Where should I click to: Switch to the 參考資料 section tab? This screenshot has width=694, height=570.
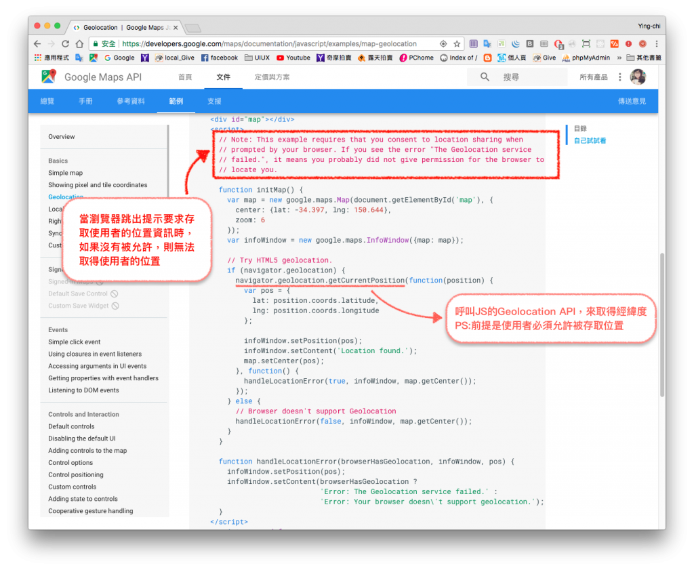(131, 101)
